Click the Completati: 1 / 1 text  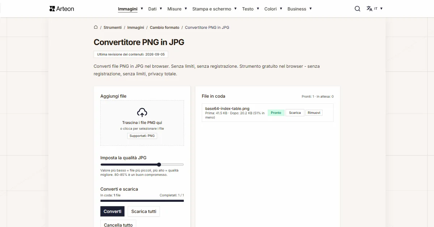click(172, 195)
